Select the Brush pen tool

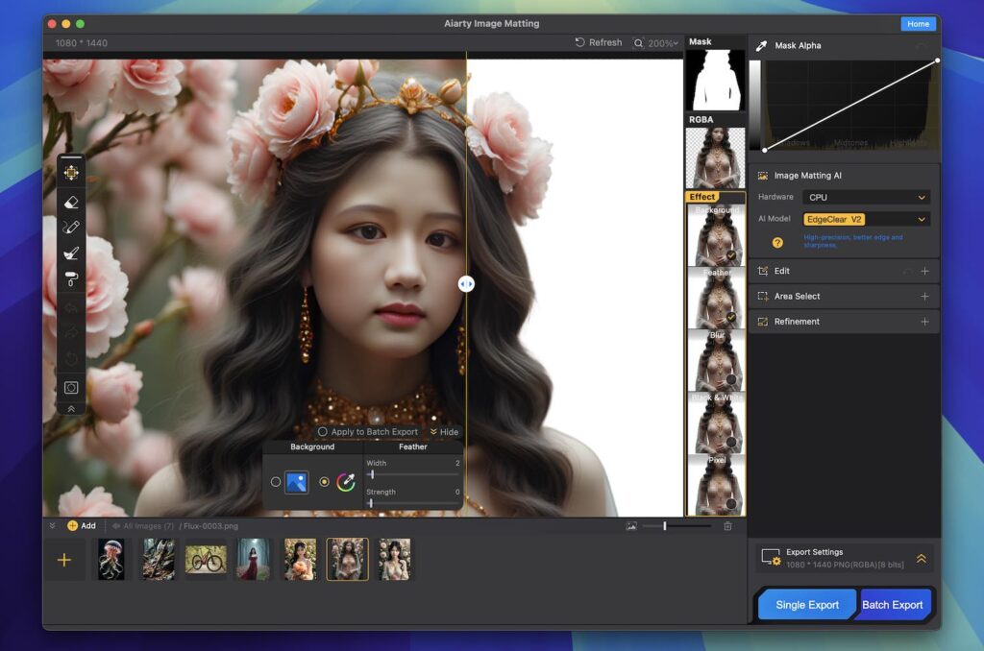[71, 227]
